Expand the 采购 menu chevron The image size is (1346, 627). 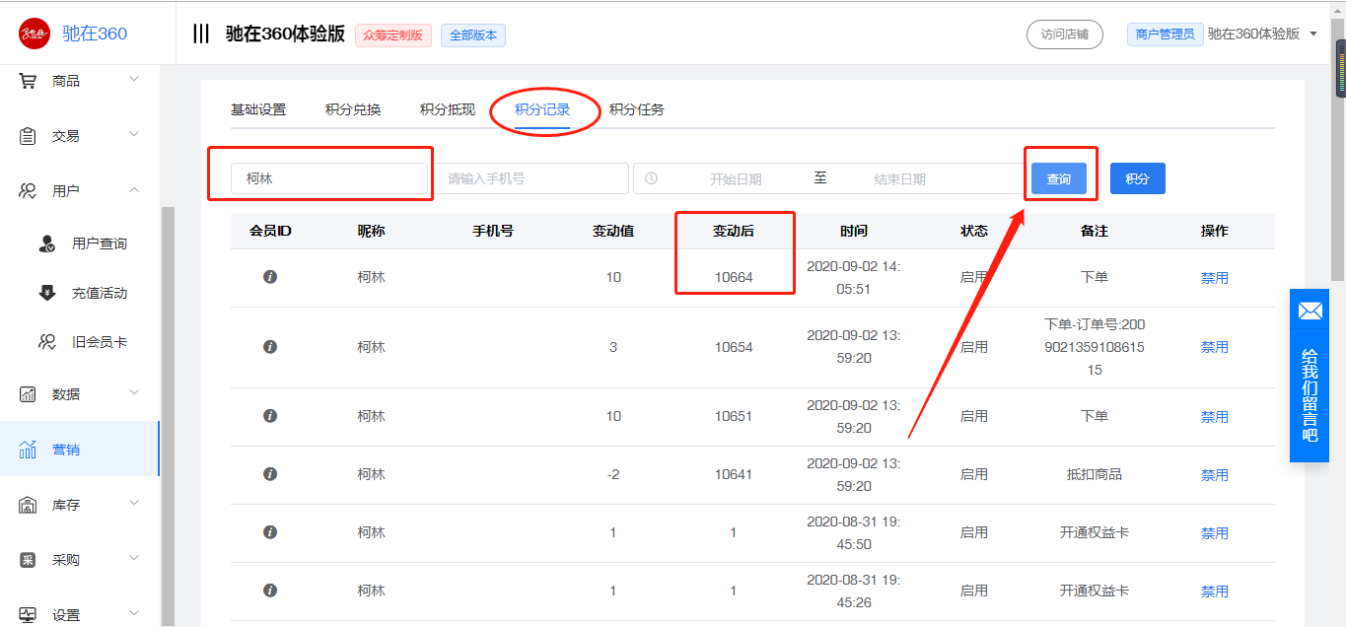point(134,558)
